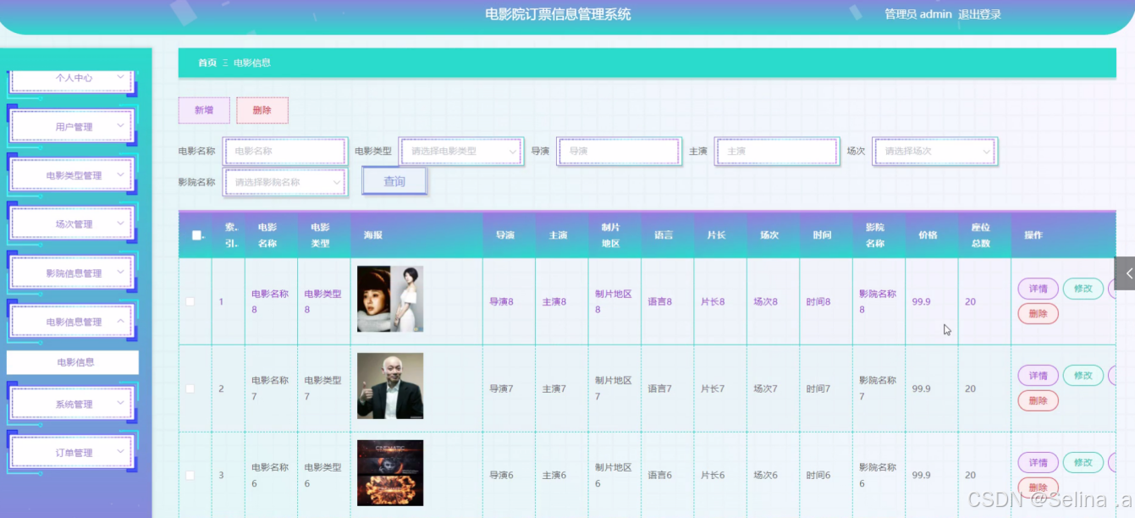Screen dimensions: 1135x518
Task: Open 详情 for the 电影名称6 row
Action: pos(1038,462)
